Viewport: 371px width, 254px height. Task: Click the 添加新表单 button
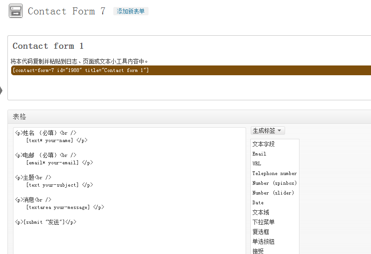tap(130, 11)
